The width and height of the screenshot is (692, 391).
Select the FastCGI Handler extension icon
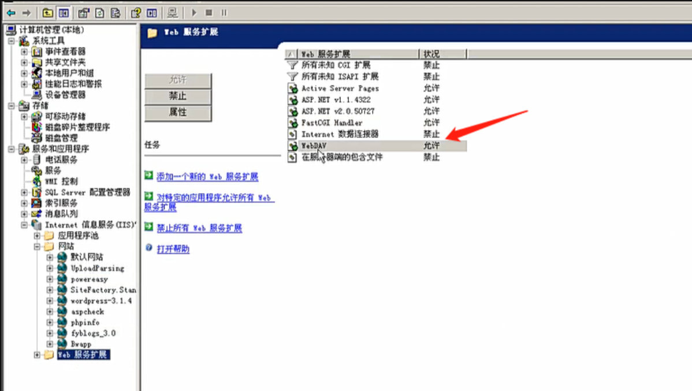pos(293,122)
